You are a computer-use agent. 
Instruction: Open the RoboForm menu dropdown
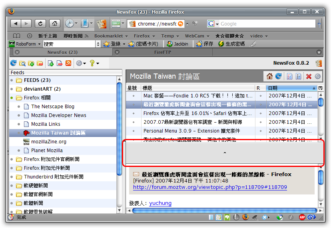click(25, 44)
